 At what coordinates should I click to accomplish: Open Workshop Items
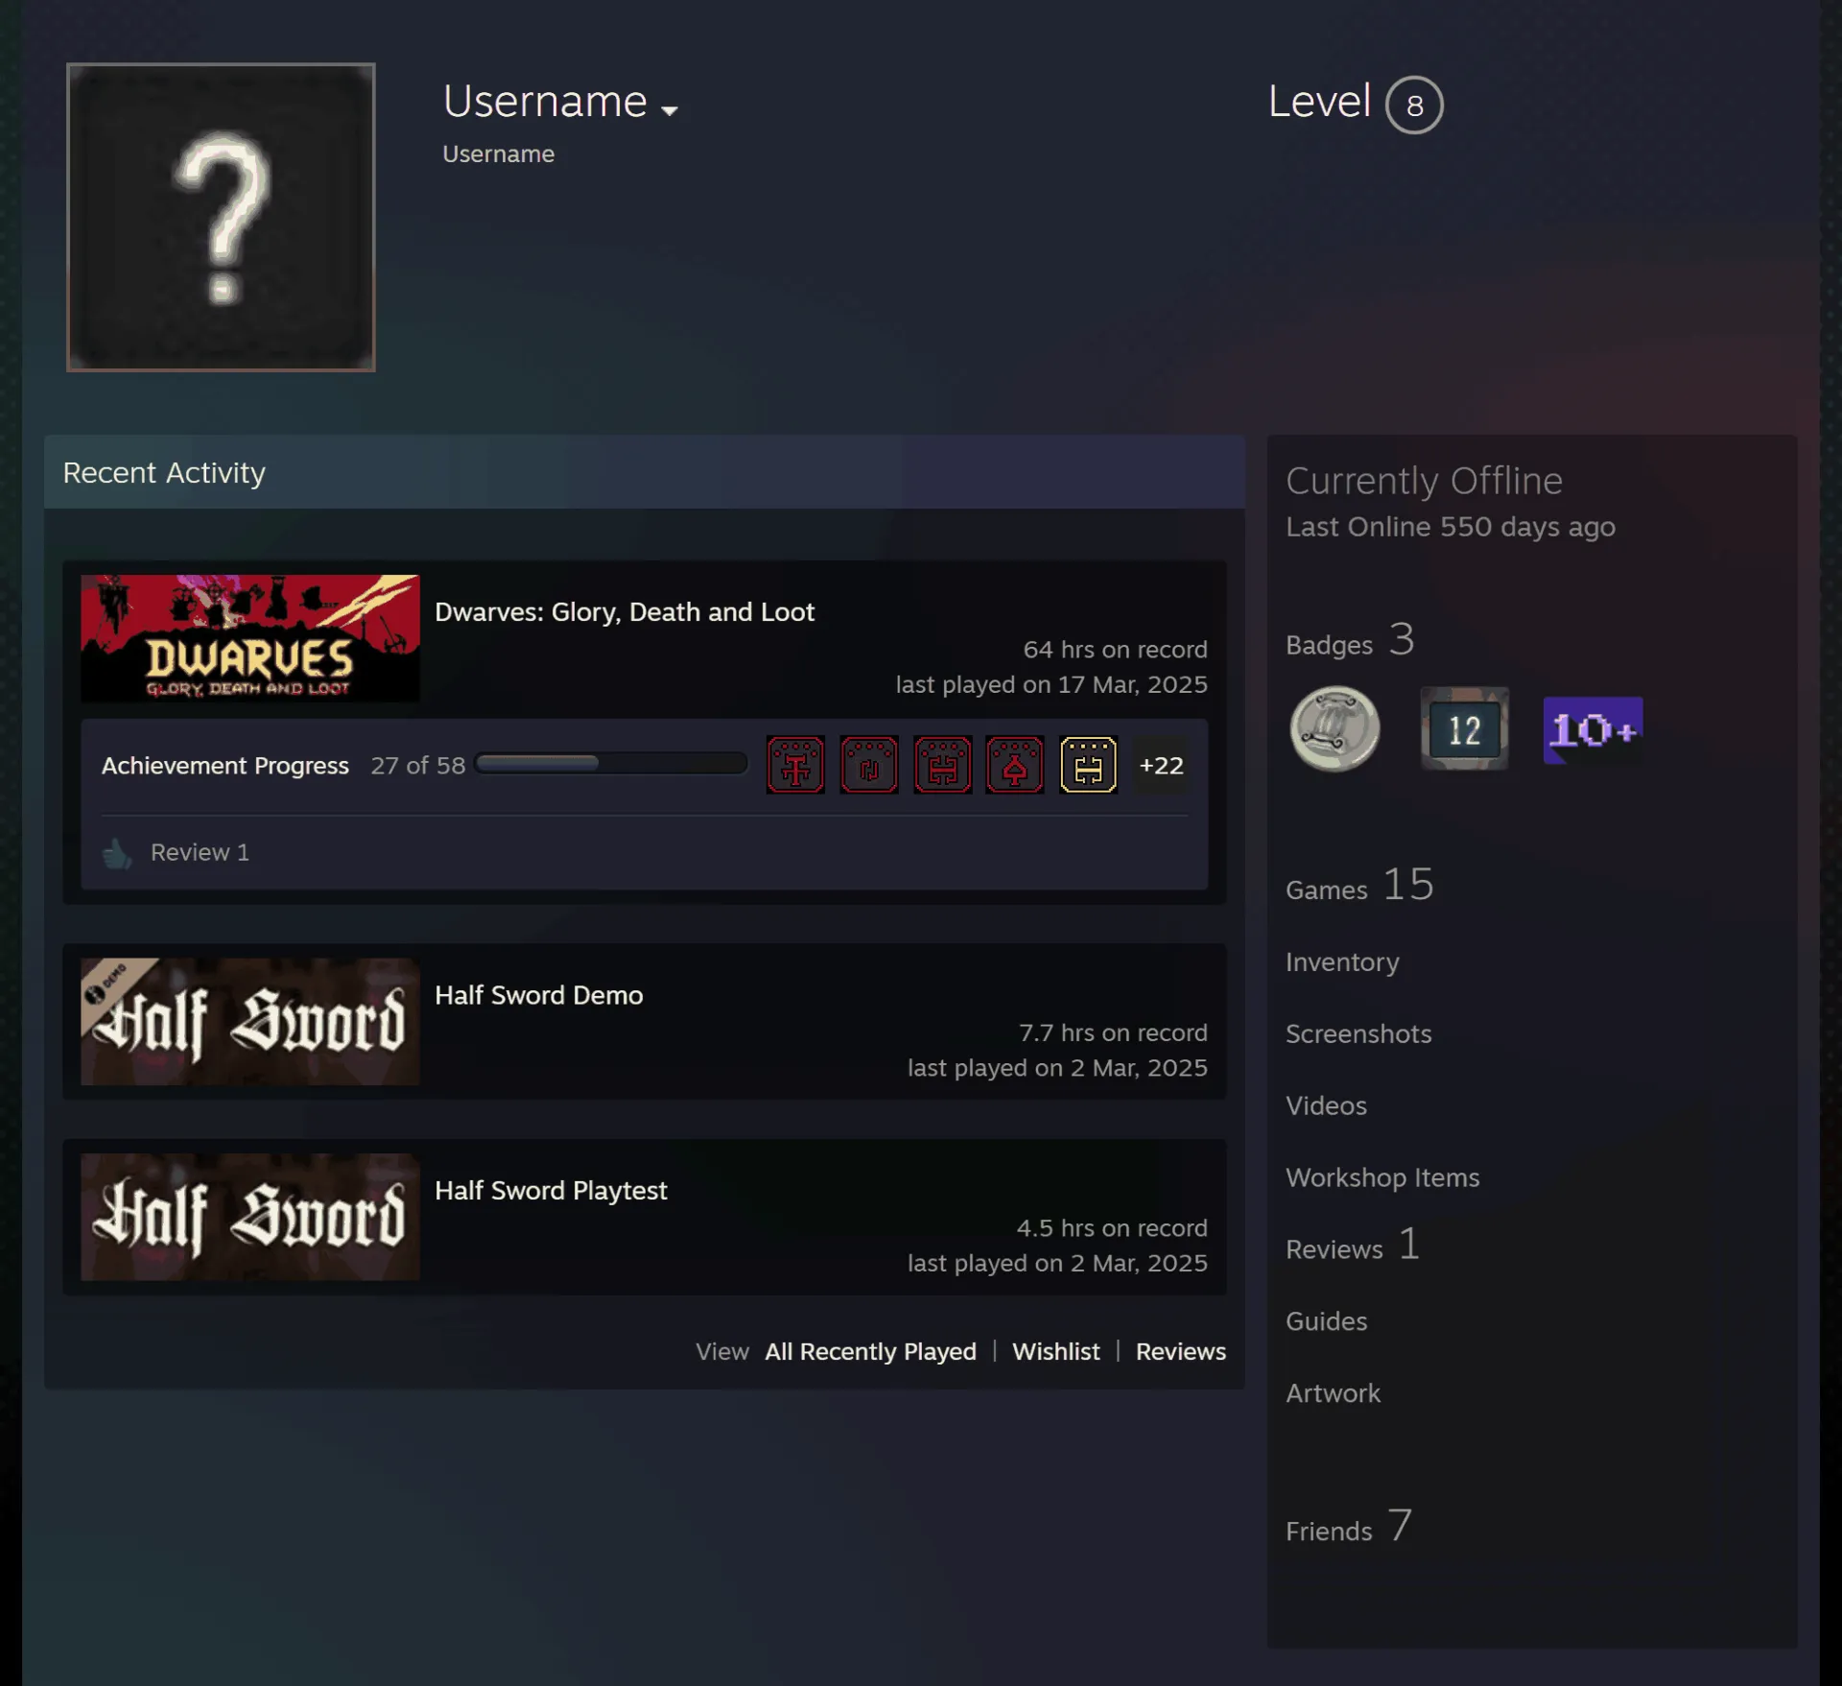[1382, 1177]
